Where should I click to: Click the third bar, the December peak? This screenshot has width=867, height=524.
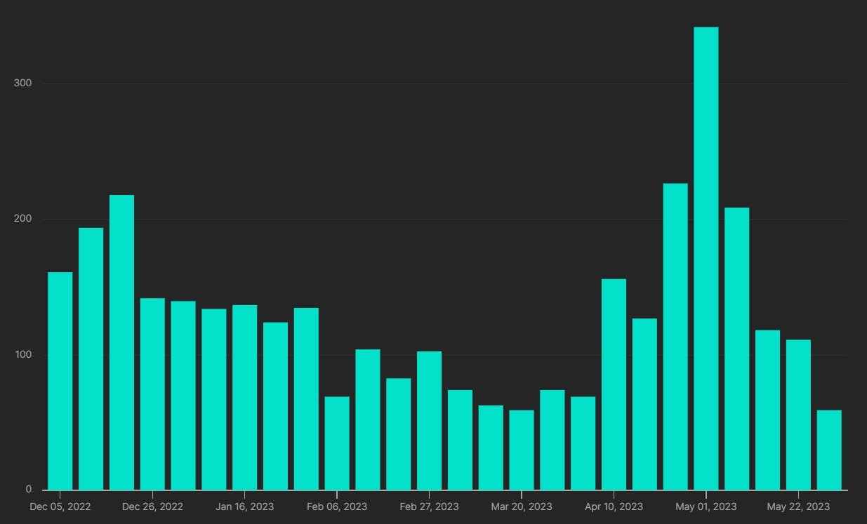(x=121, y=342)
